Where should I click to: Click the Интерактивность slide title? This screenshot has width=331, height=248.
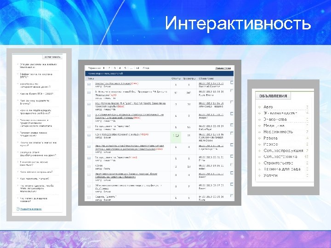click(x=238, y=23)
